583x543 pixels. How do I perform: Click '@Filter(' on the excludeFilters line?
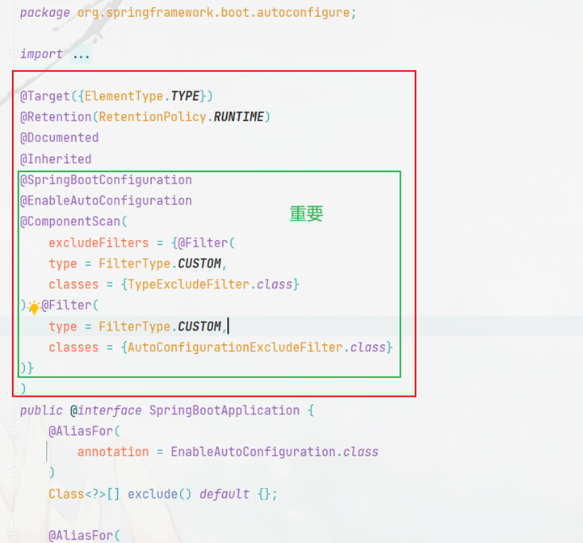click(207, 243)
